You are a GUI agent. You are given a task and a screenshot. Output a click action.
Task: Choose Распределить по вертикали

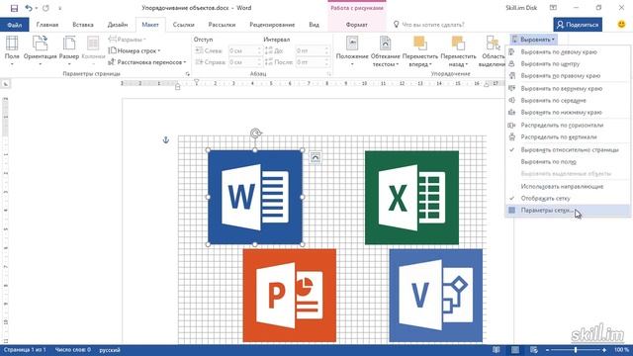[x=568, y=137]
